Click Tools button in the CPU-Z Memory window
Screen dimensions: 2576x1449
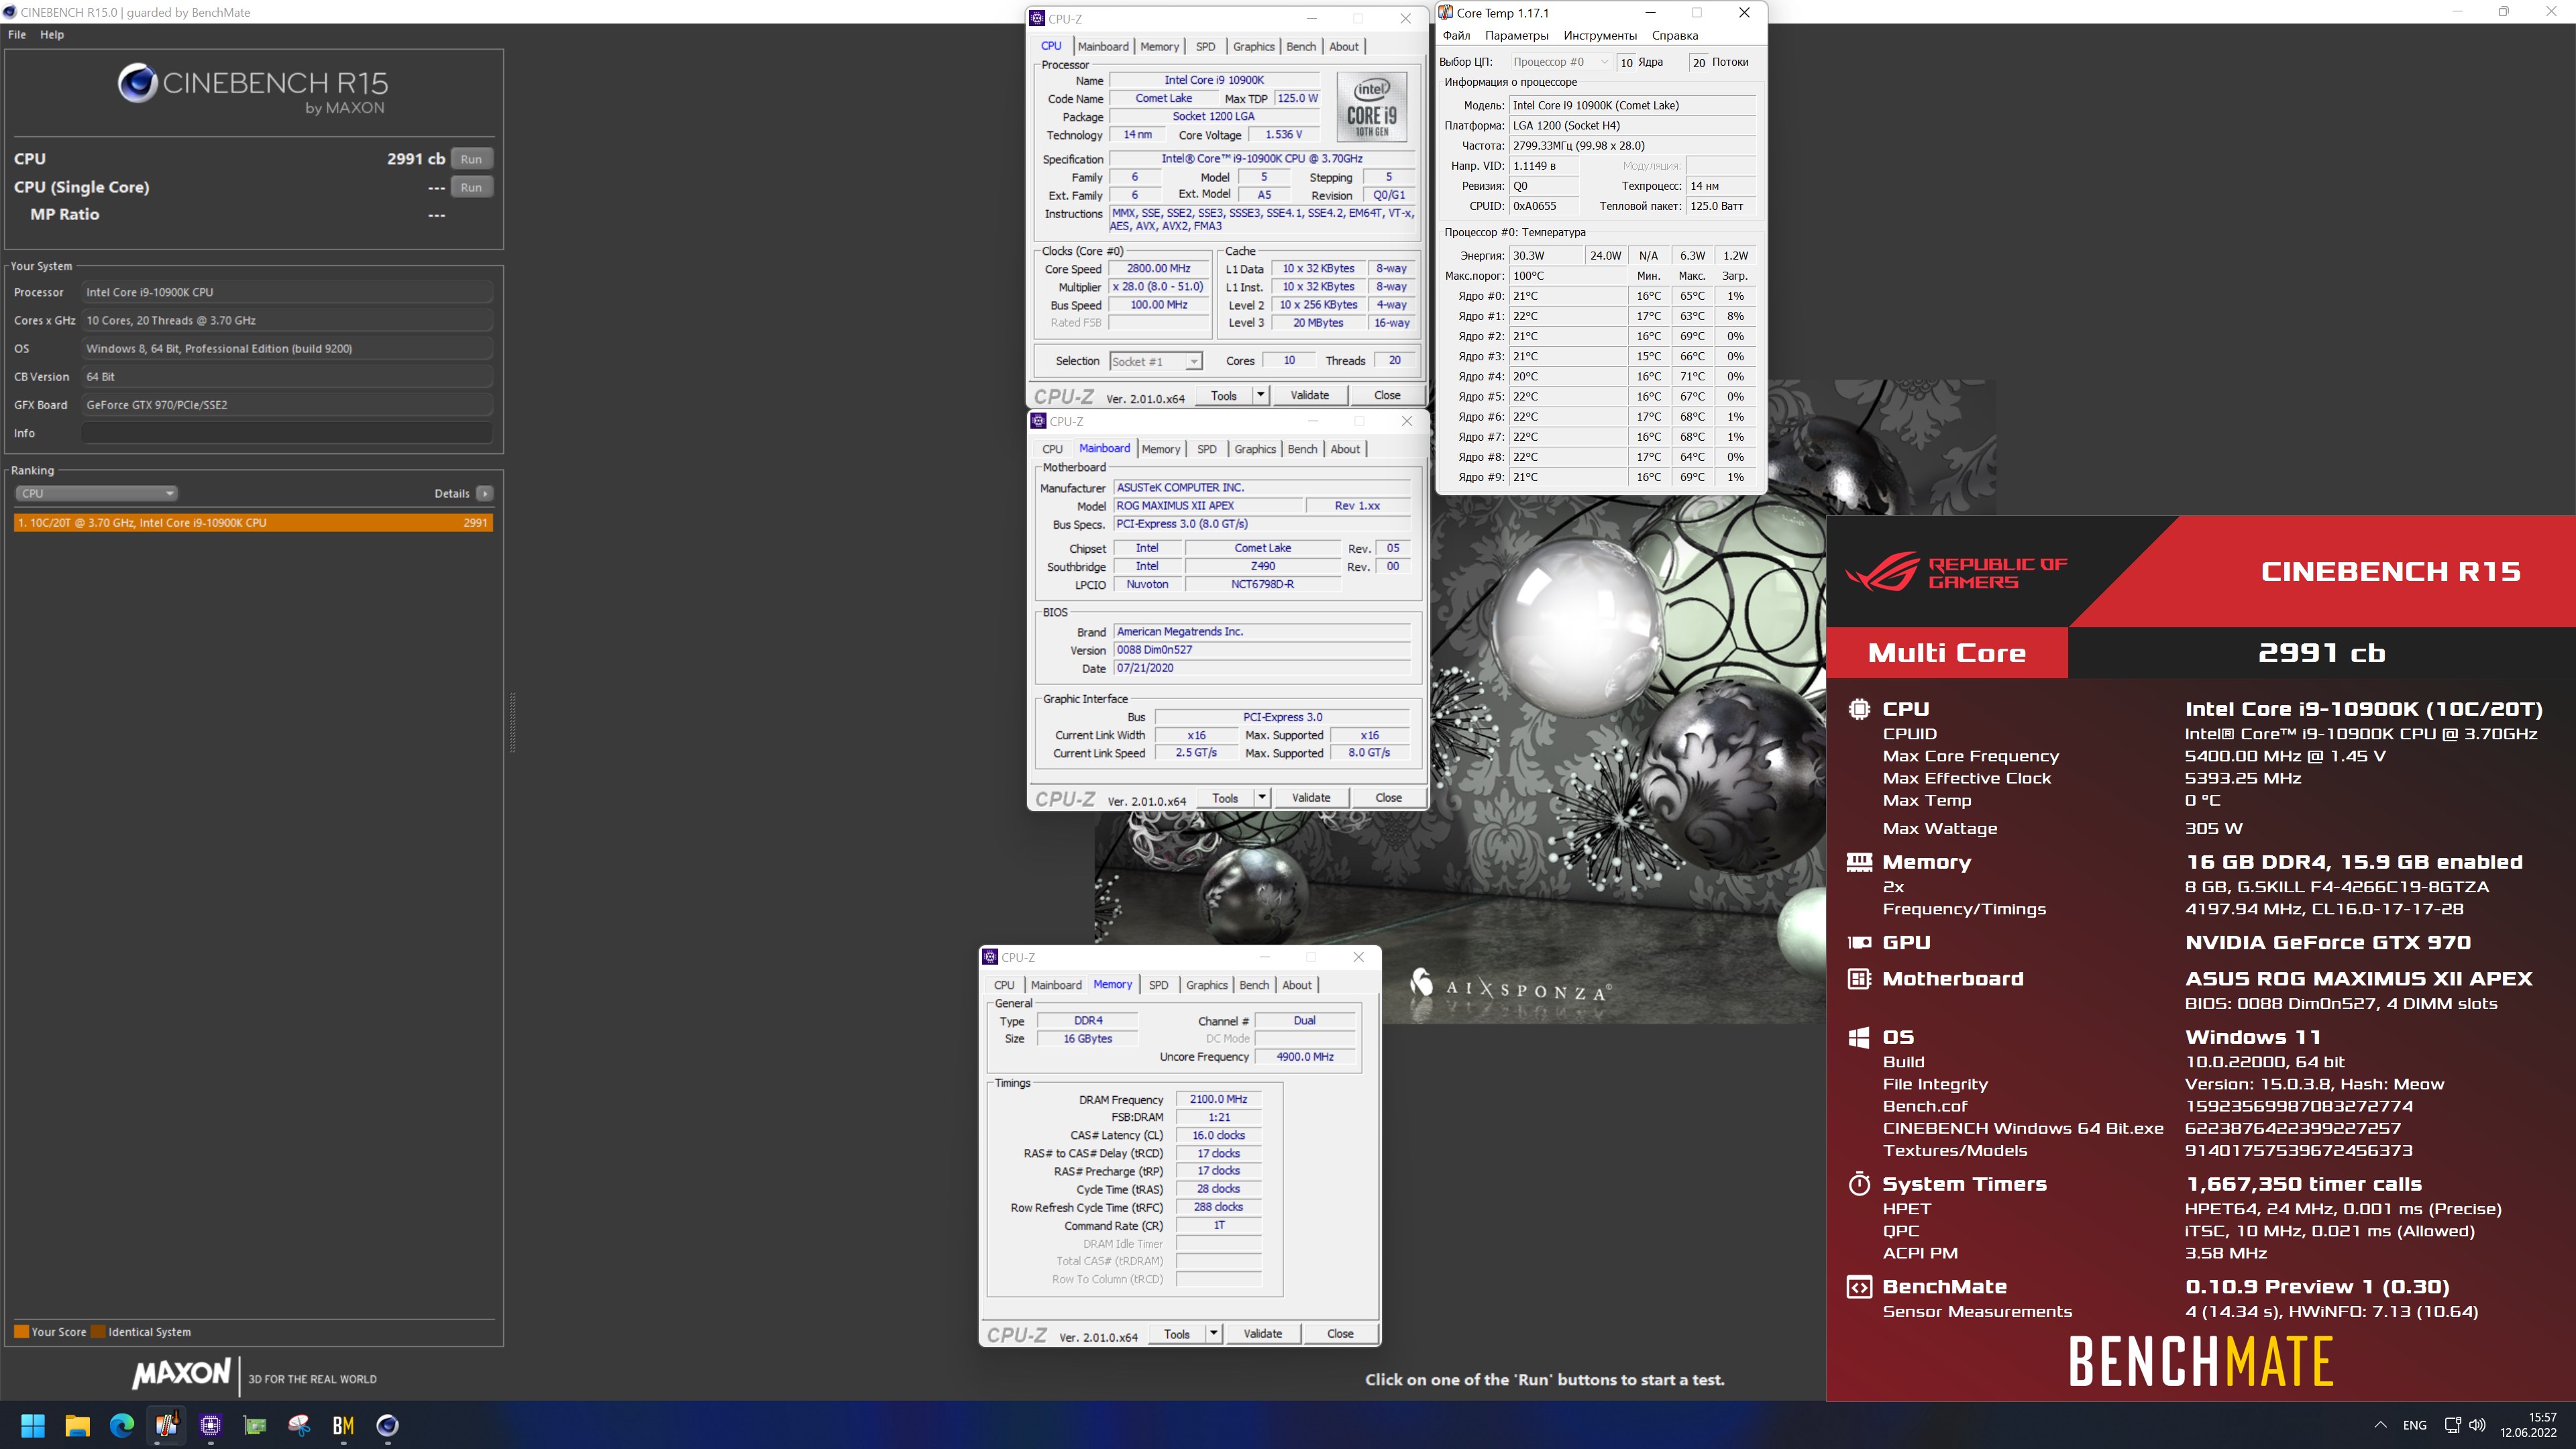(1177, 1333)
